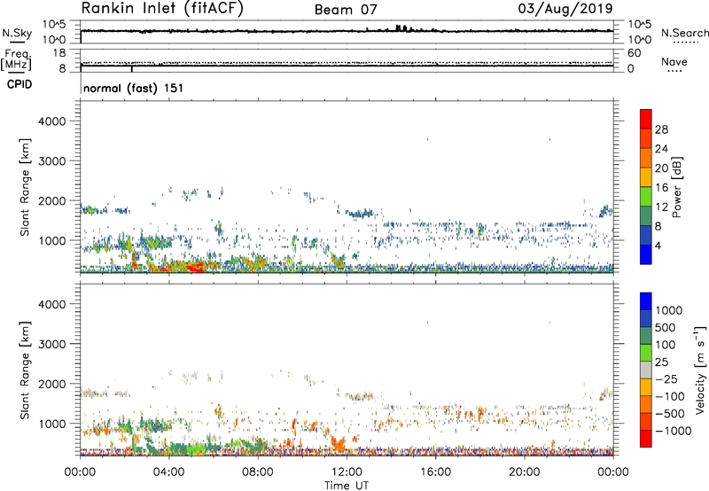Click the '-1000' label on Velocity colorbar

pyautogui.click(x=674, y=431)
